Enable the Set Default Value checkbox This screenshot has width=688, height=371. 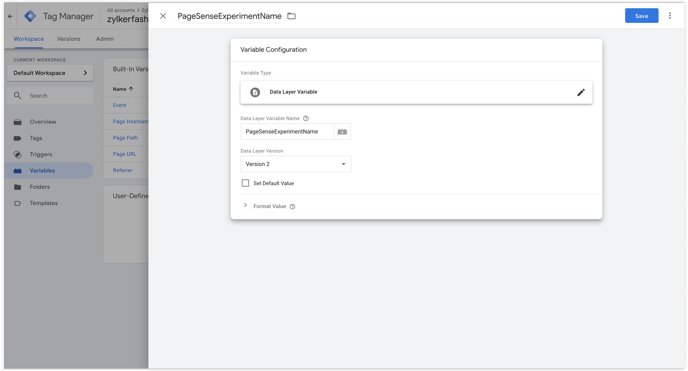click(x=245, y=183)
